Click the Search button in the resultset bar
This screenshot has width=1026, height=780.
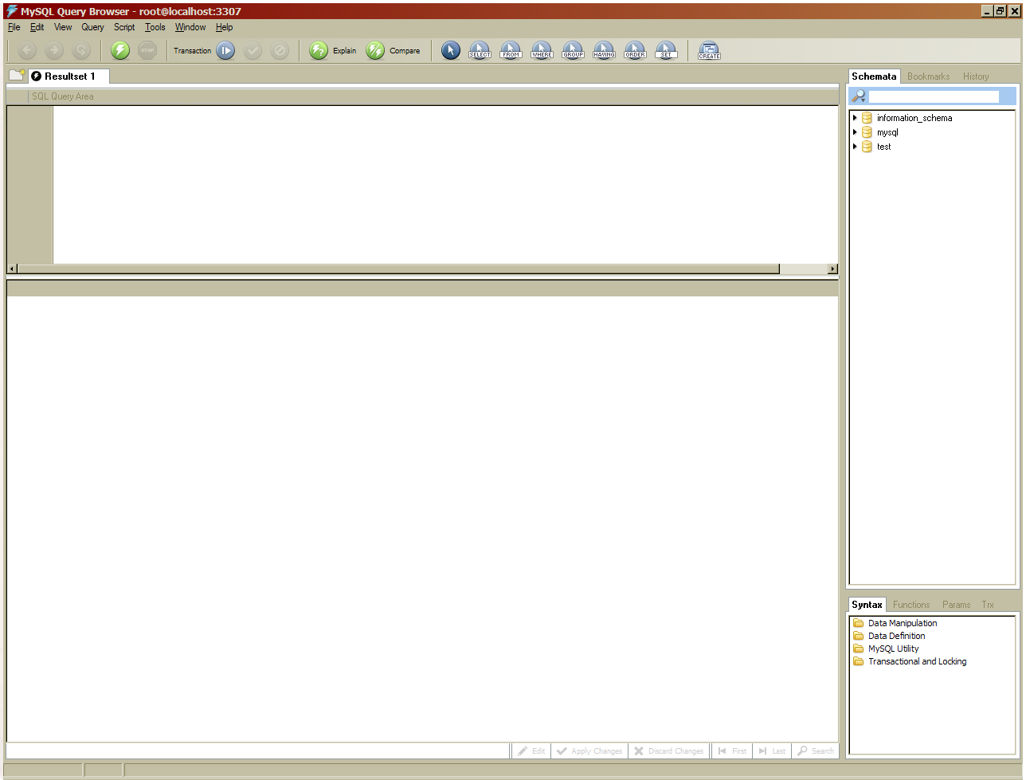[x=816, y=751]
